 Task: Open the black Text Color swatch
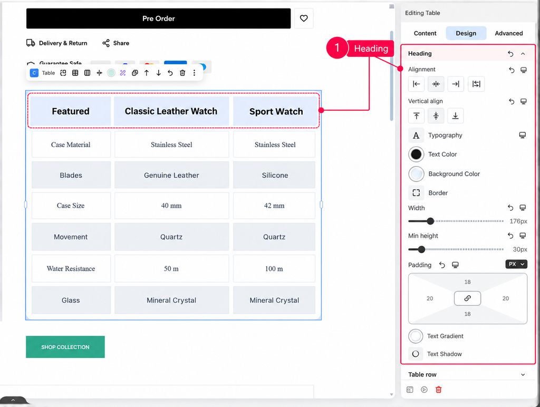[416, 154]
